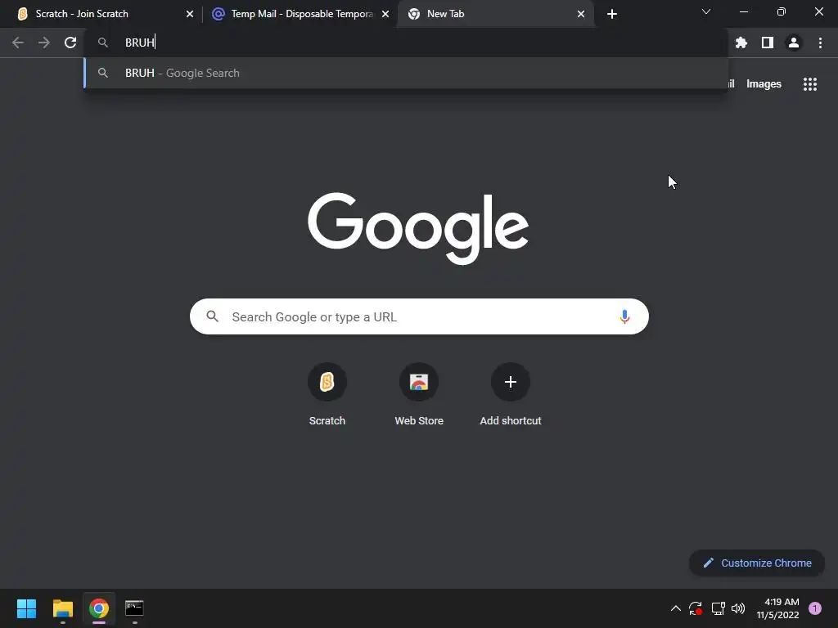Close the Temp Mail tab
Screen dimensions: 838x628
pyautogui.click(x=385, y=14)
